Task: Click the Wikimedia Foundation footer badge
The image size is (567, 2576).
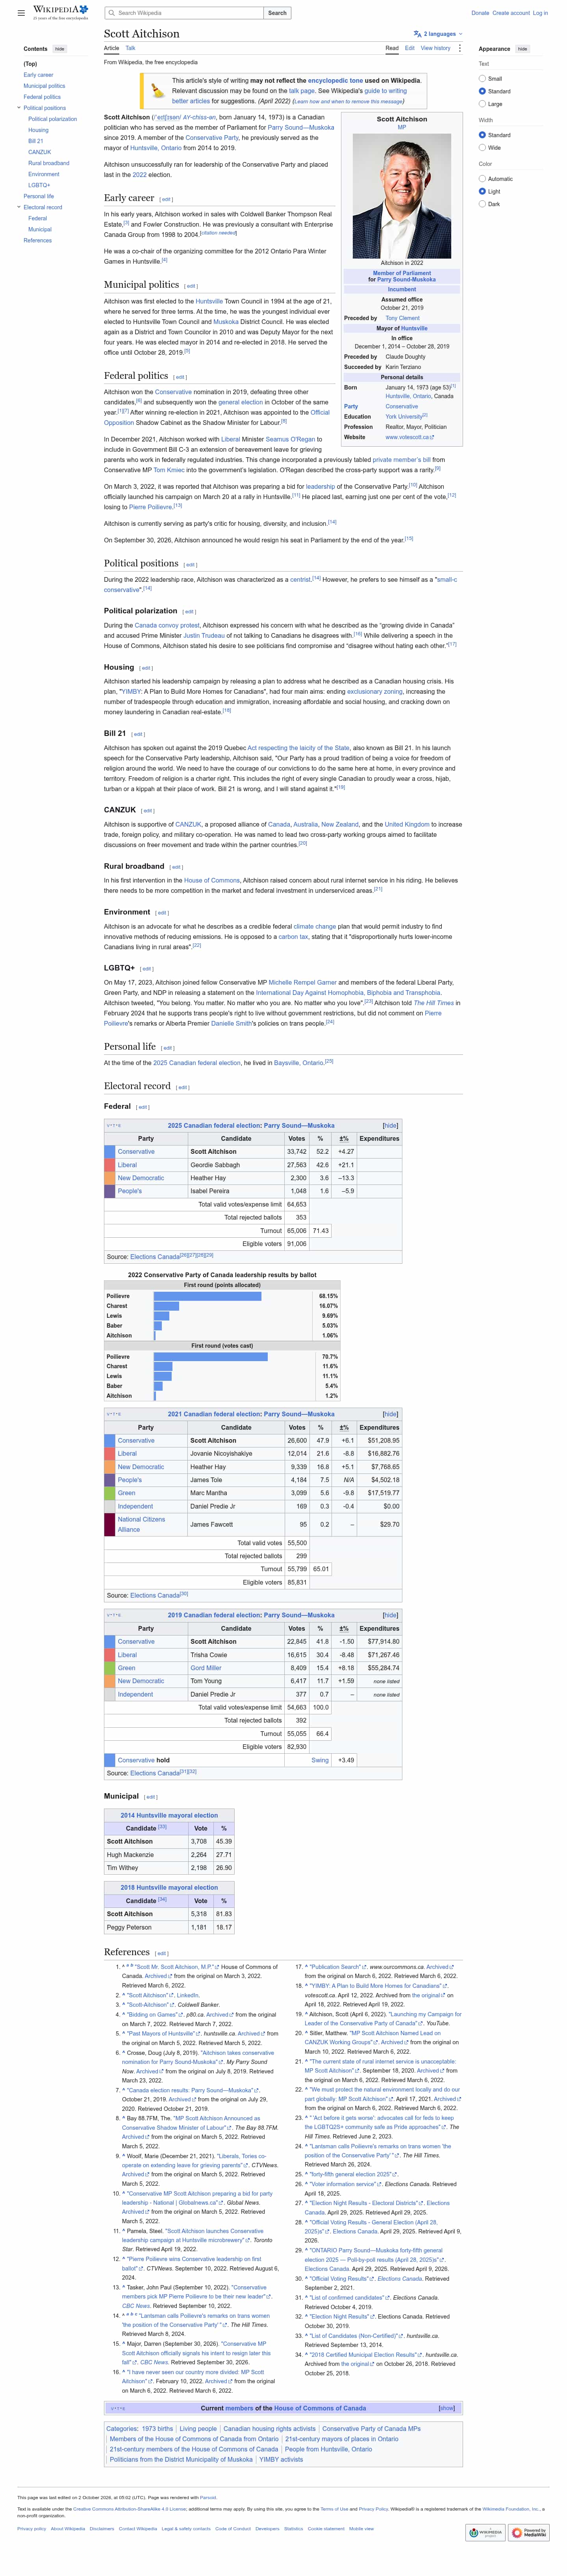Action: [485, 2532]
